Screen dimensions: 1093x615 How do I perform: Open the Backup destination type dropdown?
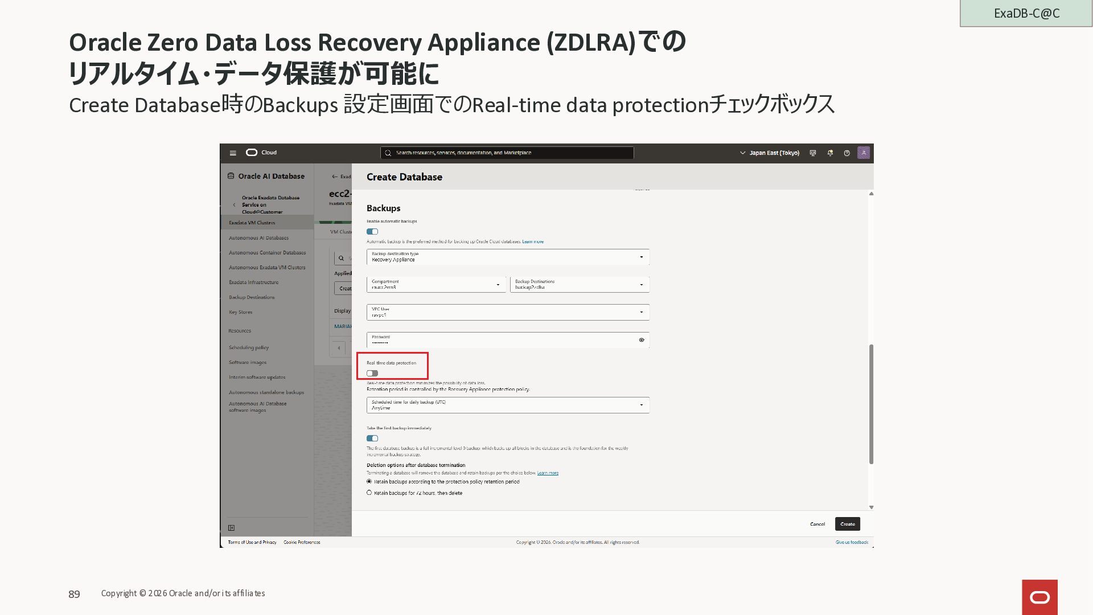508,257
